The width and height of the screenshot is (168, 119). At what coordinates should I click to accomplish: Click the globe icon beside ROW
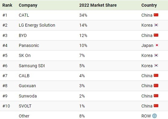point(154,116)
